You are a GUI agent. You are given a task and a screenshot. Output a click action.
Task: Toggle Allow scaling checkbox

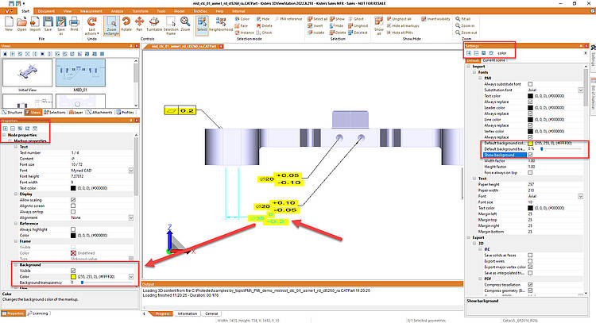pos(73,200)
